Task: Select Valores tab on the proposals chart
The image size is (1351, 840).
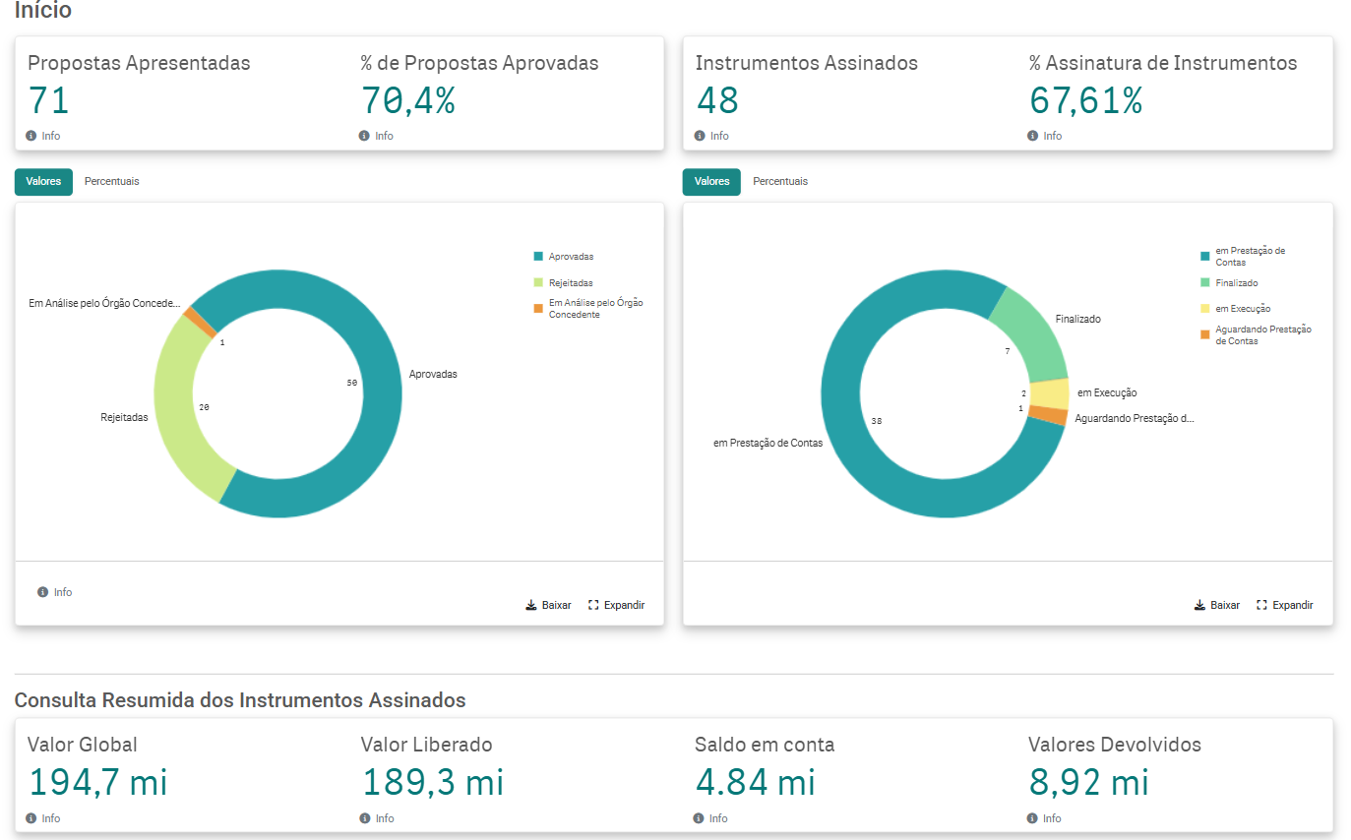Action: point(43,182)
